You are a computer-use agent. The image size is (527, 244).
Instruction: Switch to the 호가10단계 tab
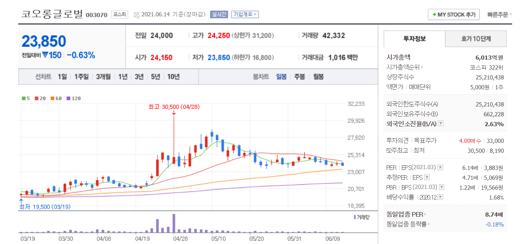point(476,39)
